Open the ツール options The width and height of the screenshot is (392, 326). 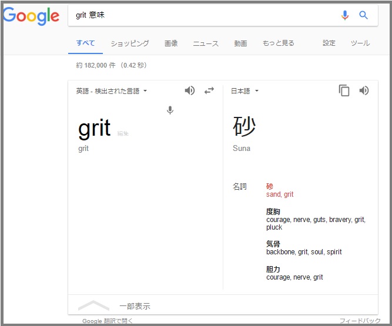[x=360, y=43]
